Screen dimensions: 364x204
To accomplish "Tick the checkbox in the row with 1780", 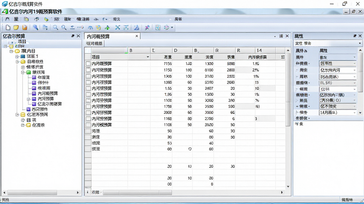I will pos(88,107).
